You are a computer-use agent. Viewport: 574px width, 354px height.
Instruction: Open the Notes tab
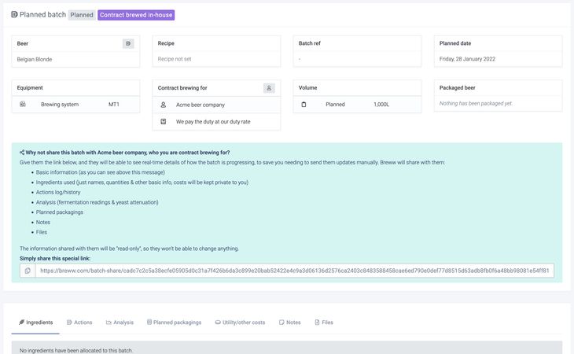coord(289,323)
